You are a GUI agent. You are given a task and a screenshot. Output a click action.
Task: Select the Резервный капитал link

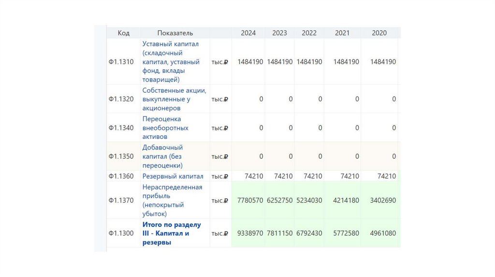pos(173,176)
